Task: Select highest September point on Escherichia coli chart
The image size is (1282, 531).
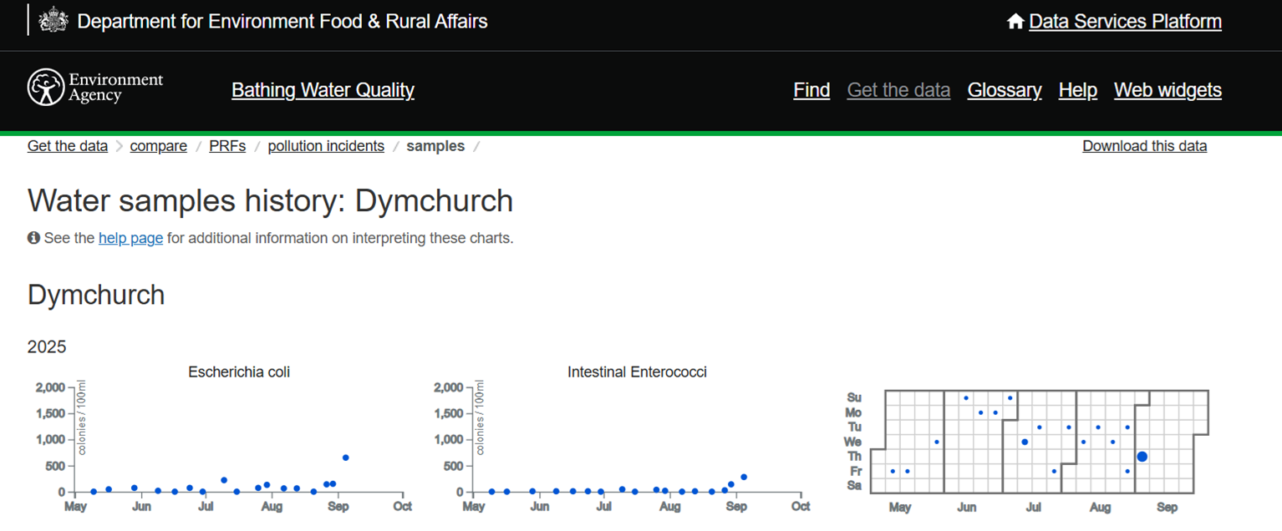Action: [345, 458]
